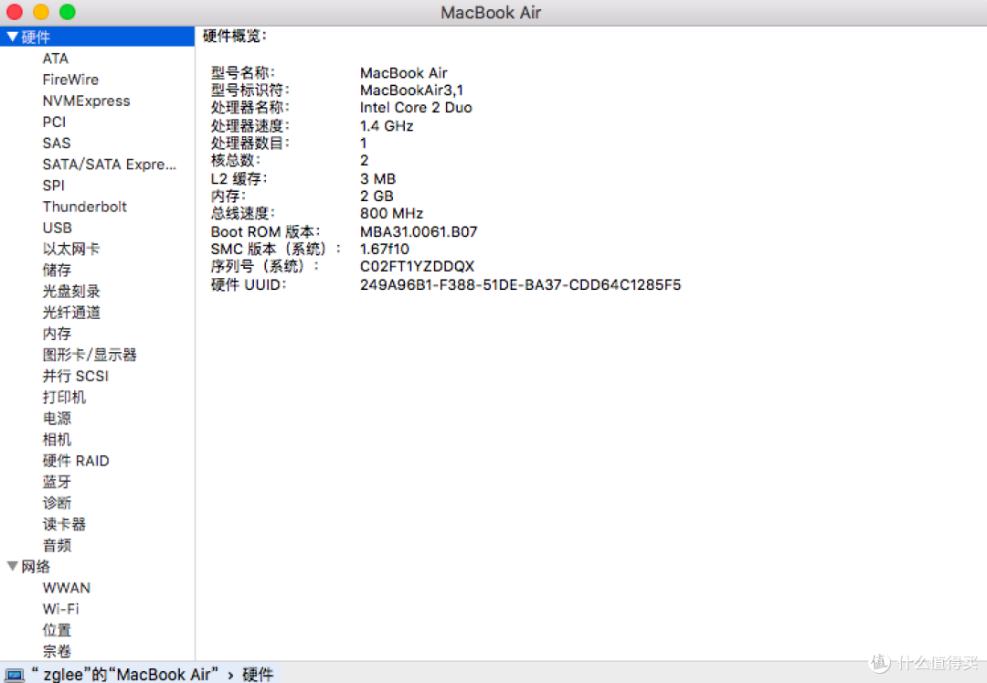The image size is (987, 683).
Task: Select USB in the hardware list
Action: [58, 228]
